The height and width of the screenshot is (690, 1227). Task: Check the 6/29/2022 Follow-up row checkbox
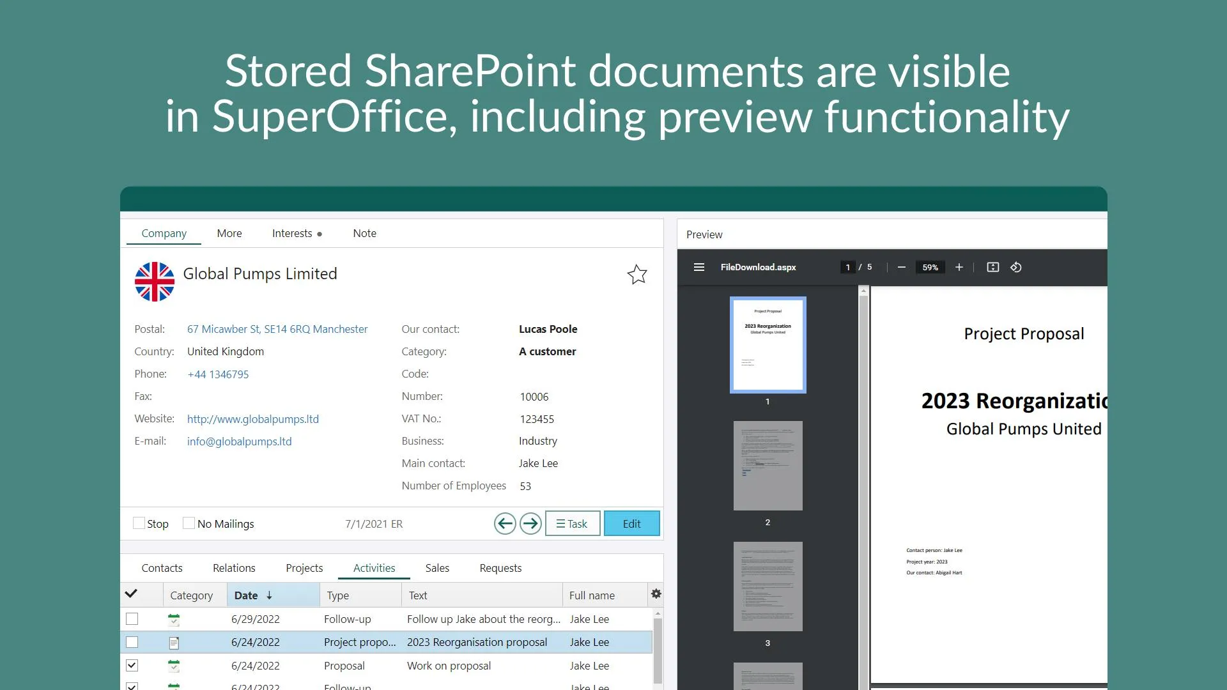(132, 619)
